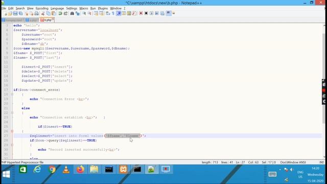The image size is (327, 184).
Task: Open the Encoding menu
Action: click(x=42, y=8)
